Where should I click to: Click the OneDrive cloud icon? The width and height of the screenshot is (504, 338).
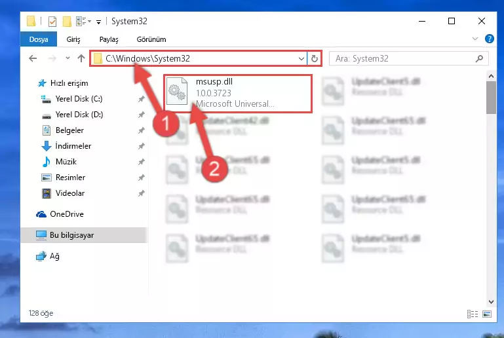click(41, 214)
